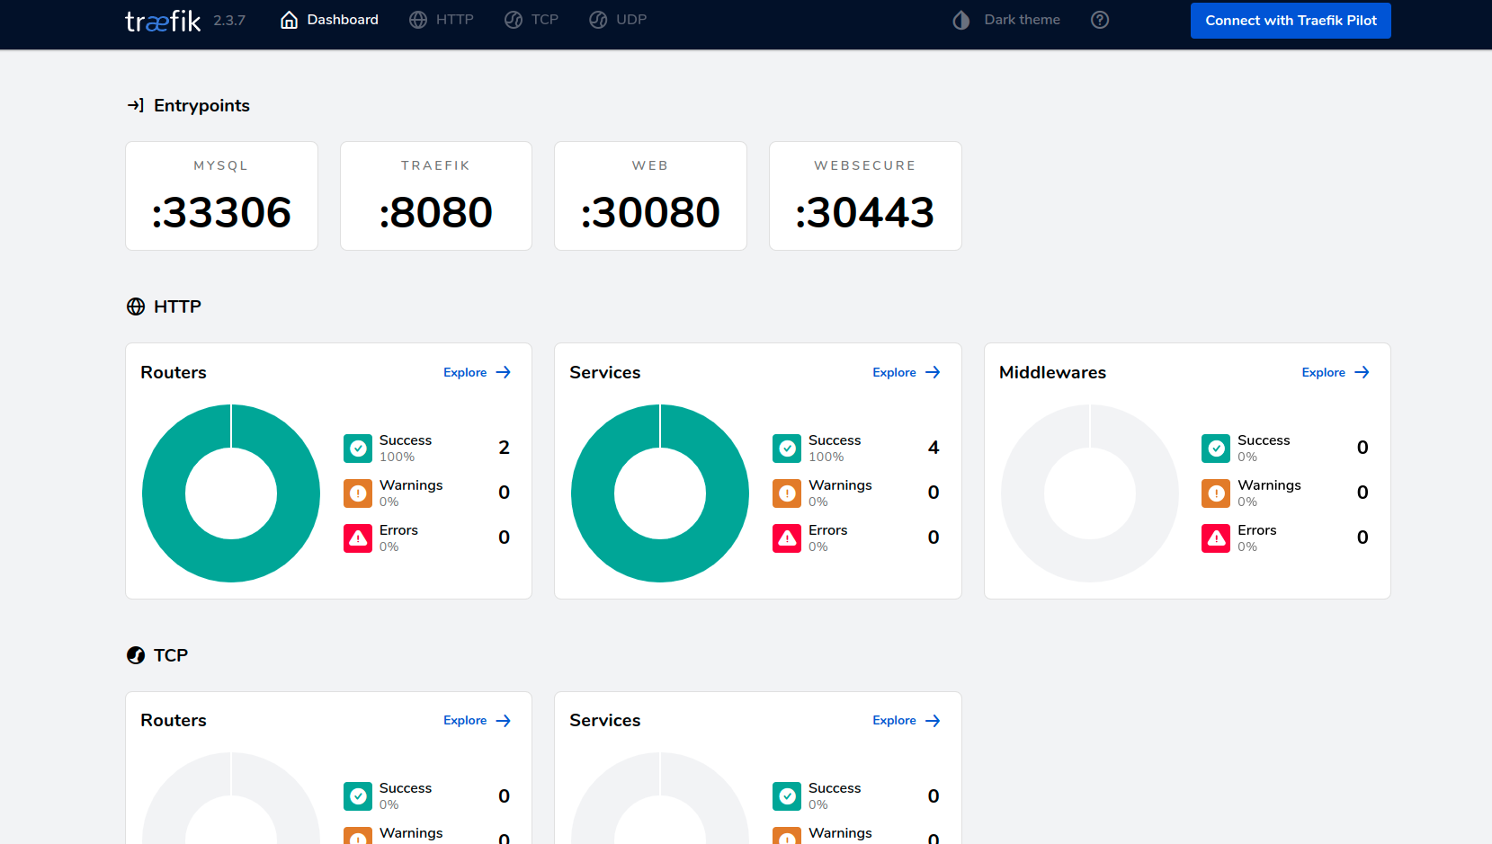
Task: Explore HTTP Routers link
Action: click(465, 372)
